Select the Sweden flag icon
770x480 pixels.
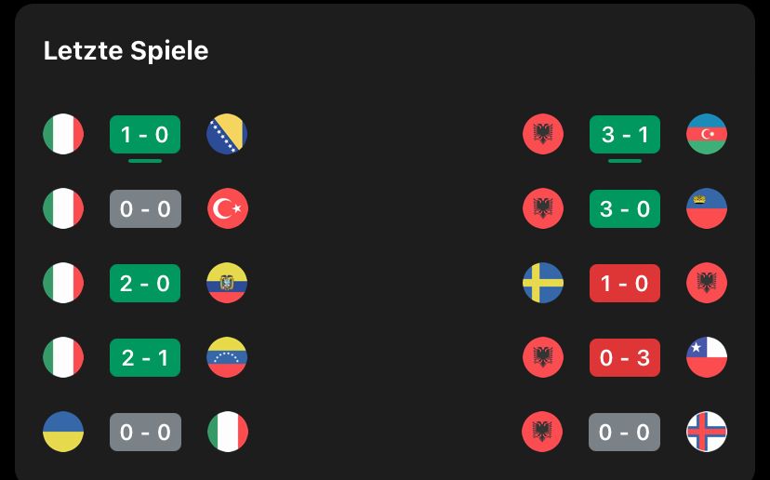coord(543,283)
